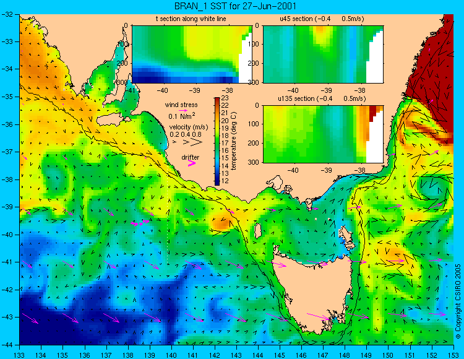The image size is (464, 359).
Task: Click the -43 latitude axis label
Action: pyautogui.click(x=7, y=318)
